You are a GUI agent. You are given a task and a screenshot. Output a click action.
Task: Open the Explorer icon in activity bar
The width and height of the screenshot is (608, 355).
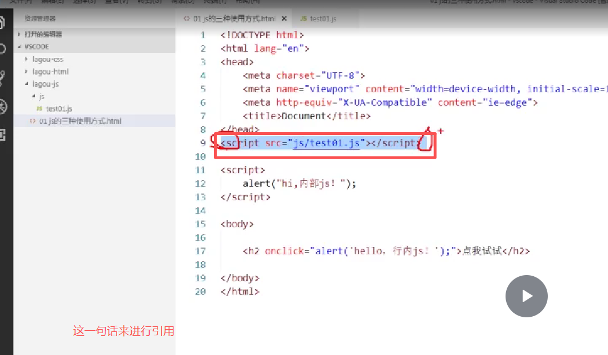[2, 23]
